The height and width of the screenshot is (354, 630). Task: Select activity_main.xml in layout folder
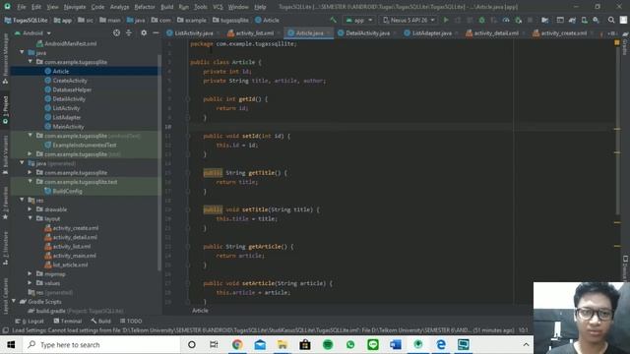(x=75, y=256)
